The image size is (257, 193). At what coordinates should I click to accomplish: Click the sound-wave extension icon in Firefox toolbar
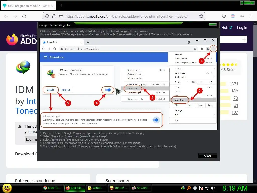242,16
